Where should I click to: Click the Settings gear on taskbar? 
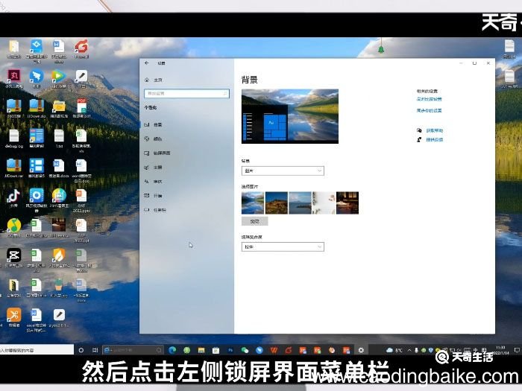click(x=361, y=350)
